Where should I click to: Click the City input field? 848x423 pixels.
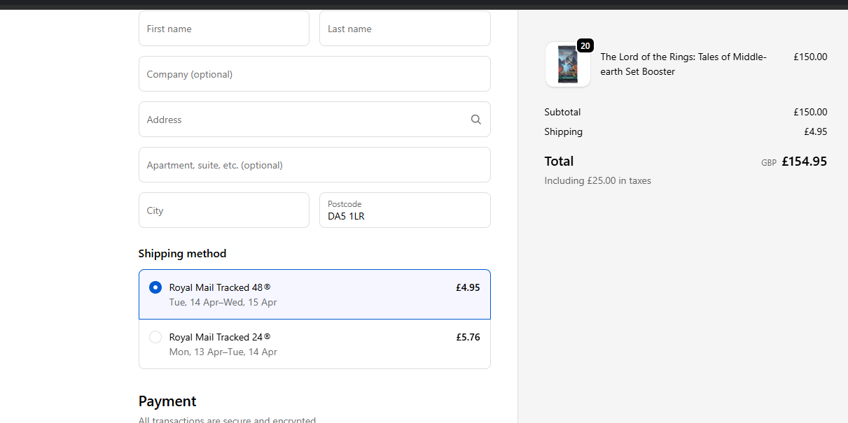(x=224, y=210)
